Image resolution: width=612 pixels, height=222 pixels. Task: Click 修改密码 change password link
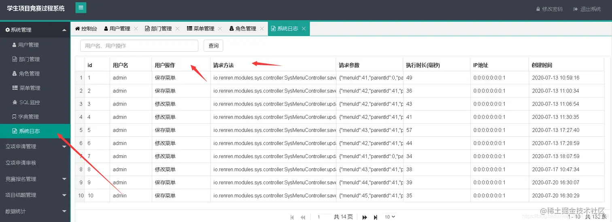(549, 9)
